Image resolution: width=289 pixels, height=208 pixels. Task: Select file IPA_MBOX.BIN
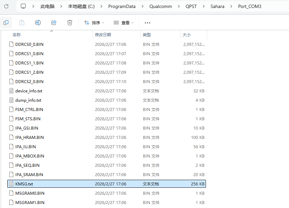[107, 156]
